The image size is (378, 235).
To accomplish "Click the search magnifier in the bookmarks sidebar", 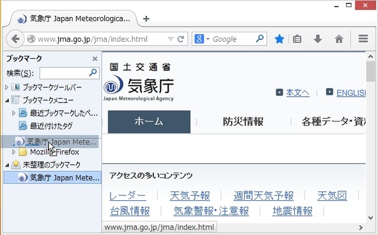I will (93, 72).
